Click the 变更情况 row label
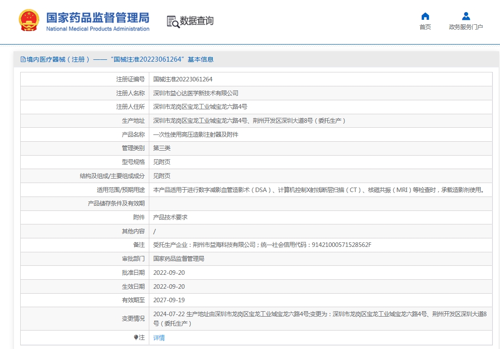 [133, 319]
